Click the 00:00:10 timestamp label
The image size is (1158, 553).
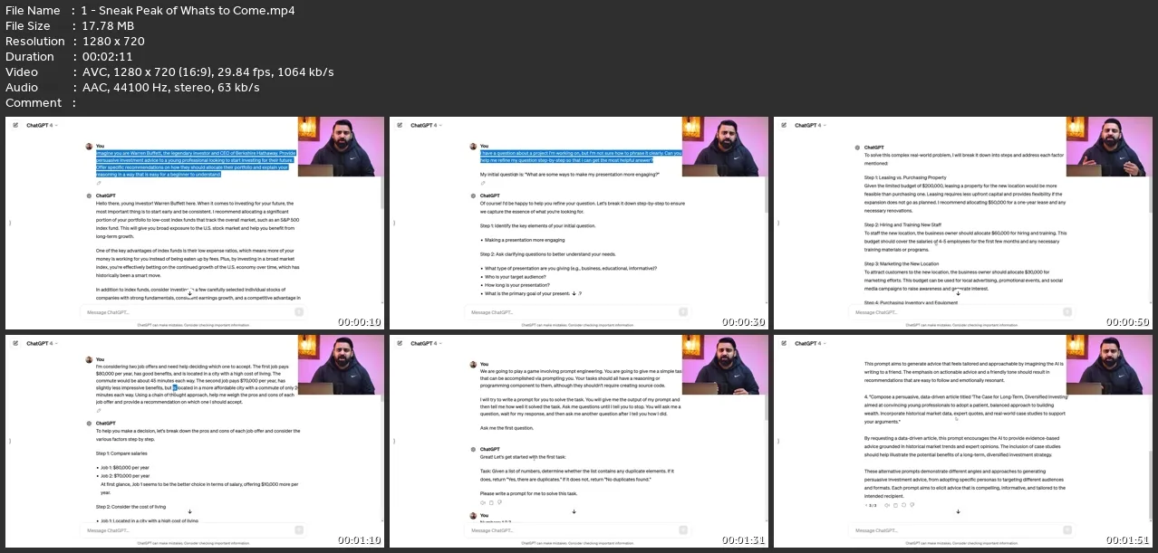click(x=360, y=322)
